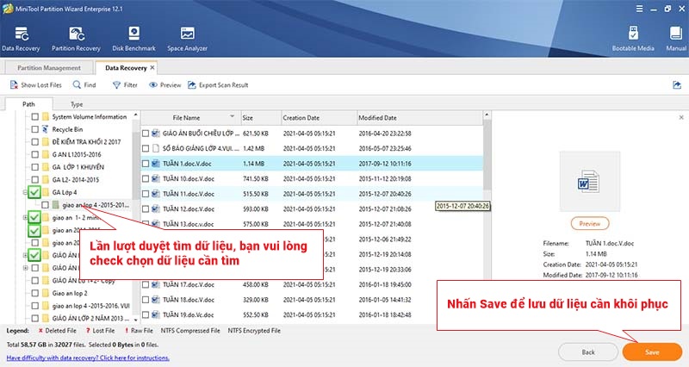The image size is (689, 367).
Task: Switch to the Type tab
Action: [x=77, y=104]
